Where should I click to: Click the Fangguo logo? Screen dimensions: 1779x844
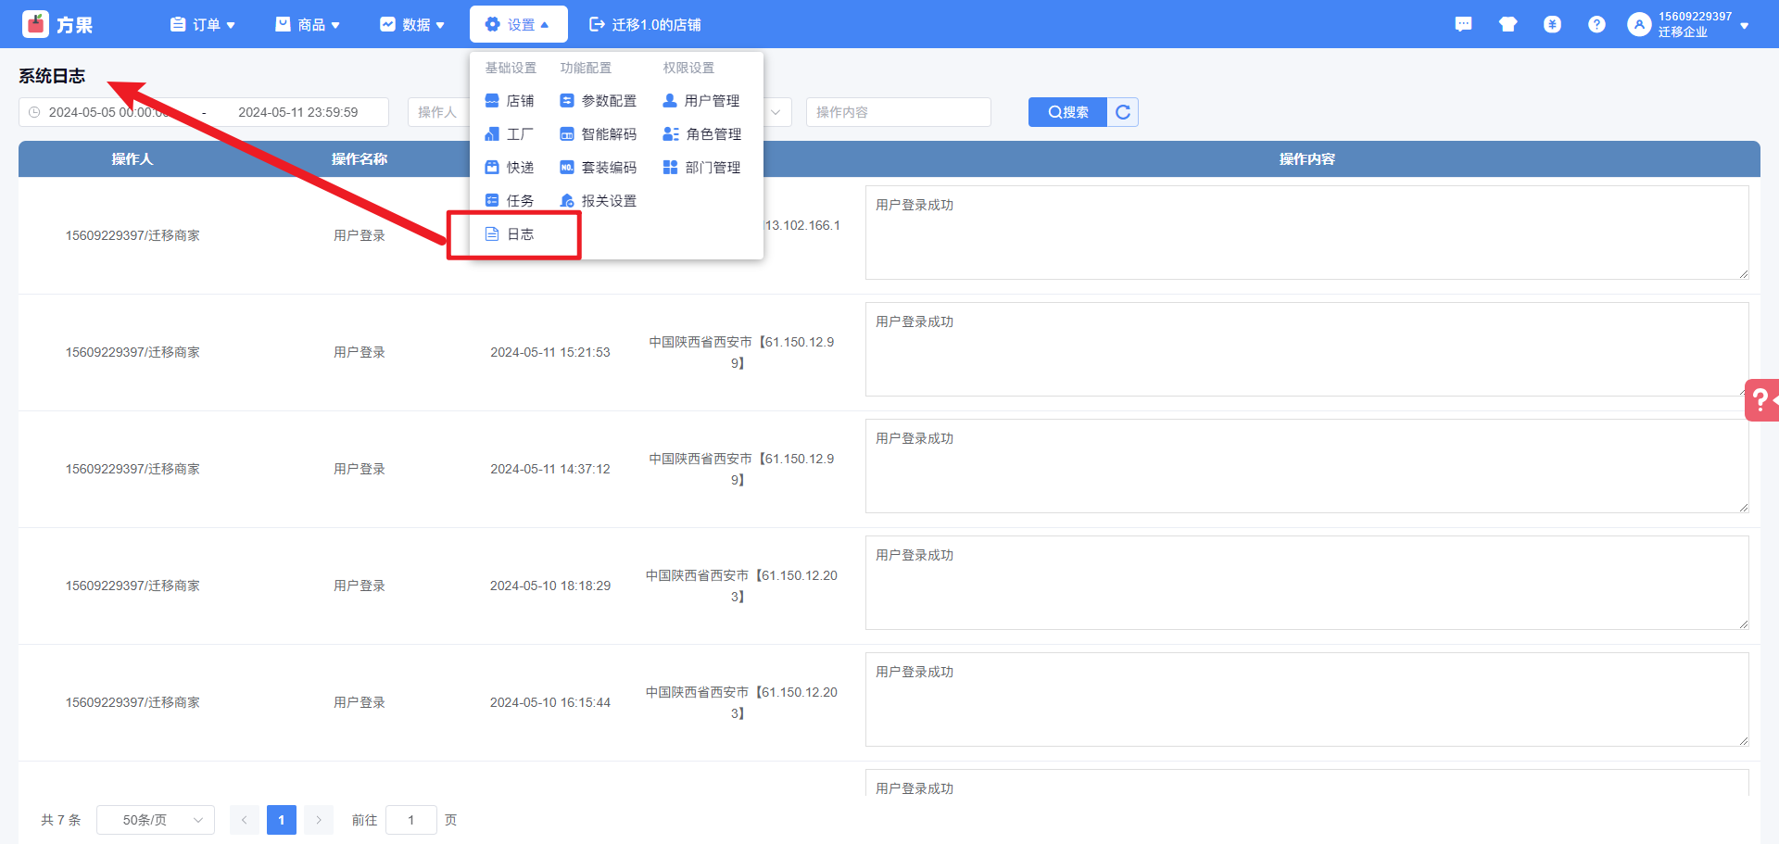57,25
